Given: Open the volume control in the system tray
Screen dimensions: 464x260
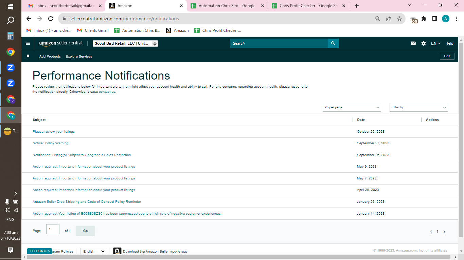Looking at the screenshot, I should tap(7, 210).
